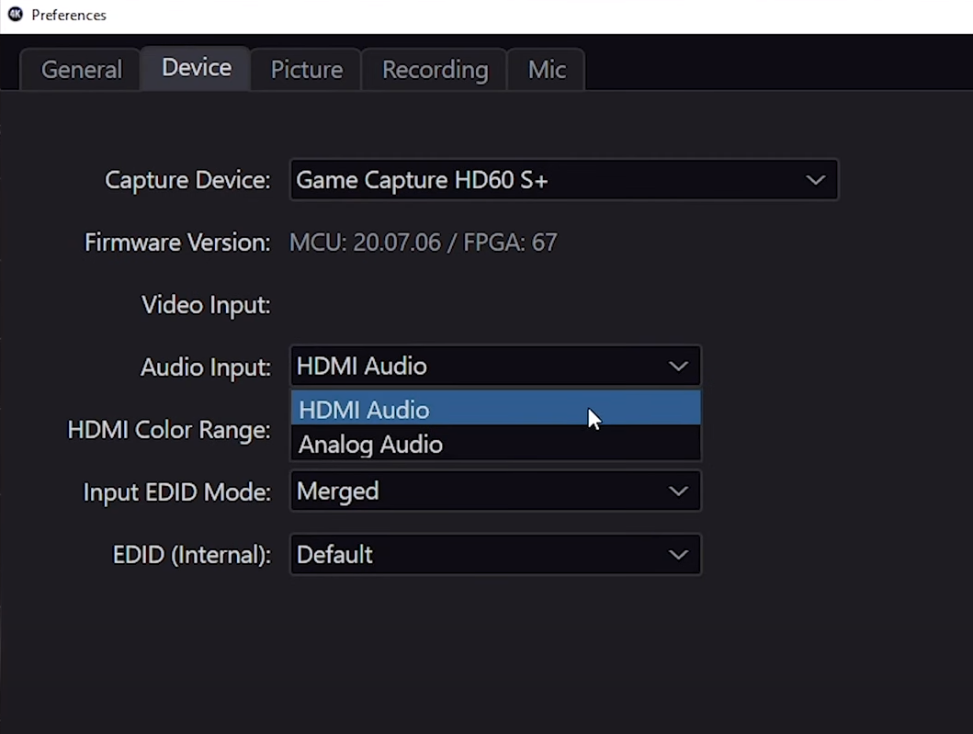Switch to the General tab
Screen dimensions: 973x734
81,70
